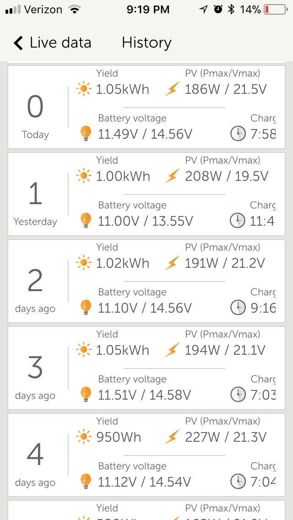
Task: Tap the 9:19 PM status bar clock
Action: point(147,10)
